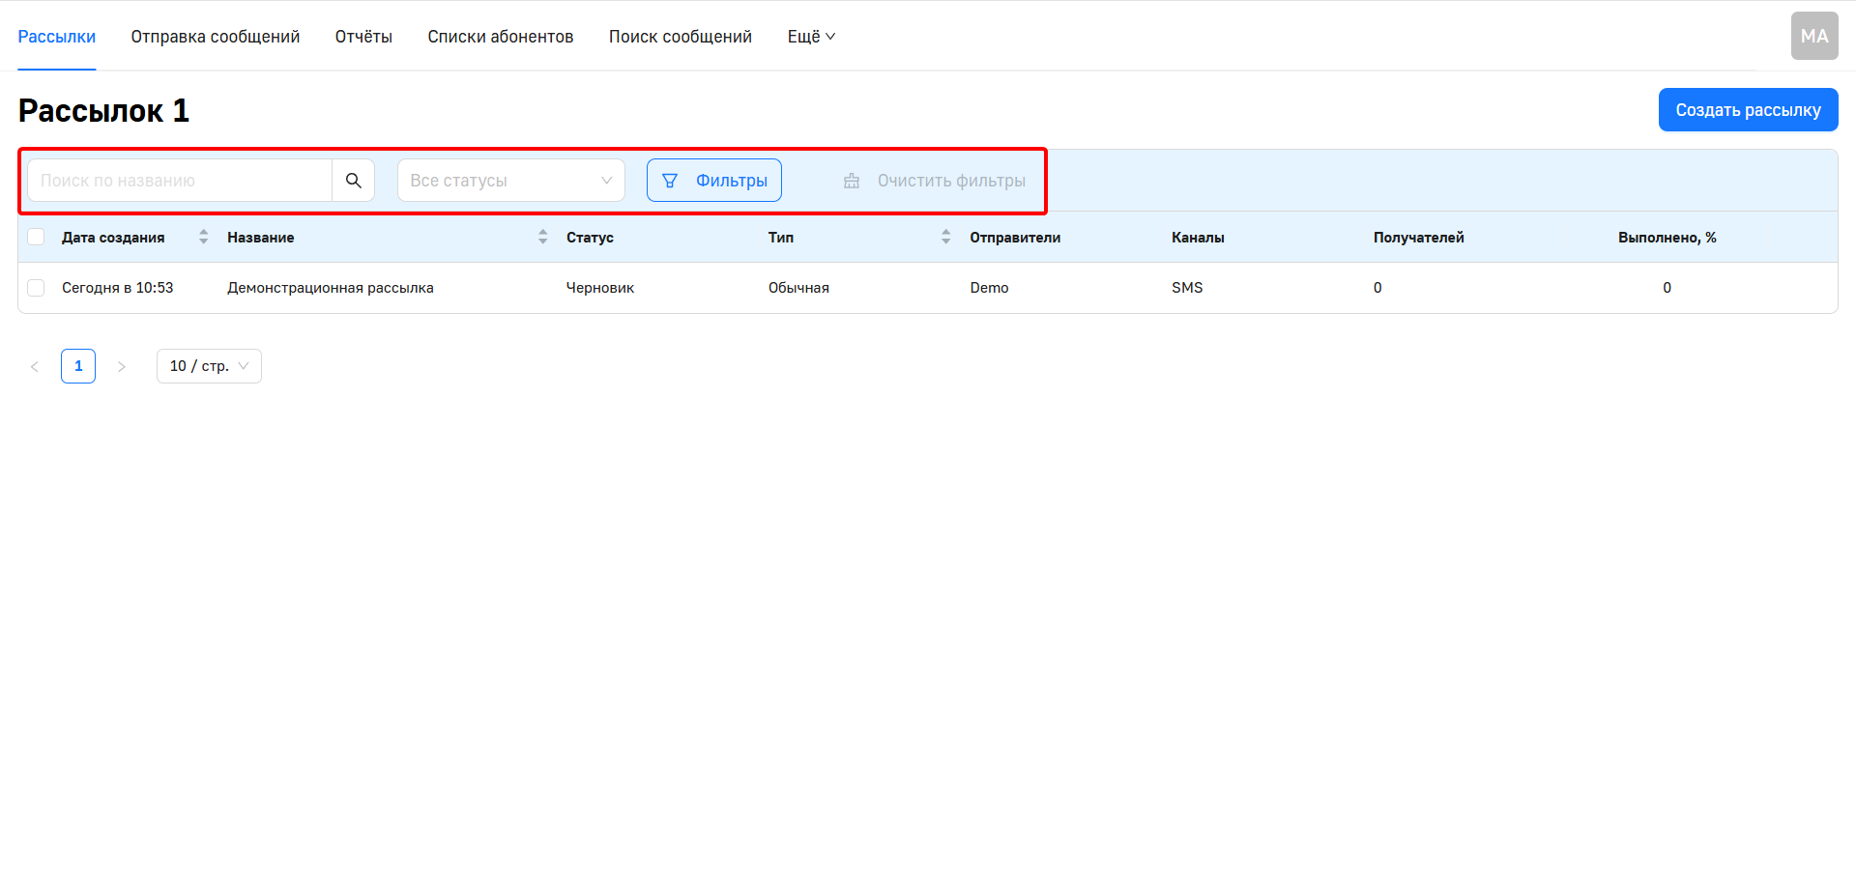Sort by Тип column arrows
Viewport: 1856px width, 881px height.
(945, 237)
